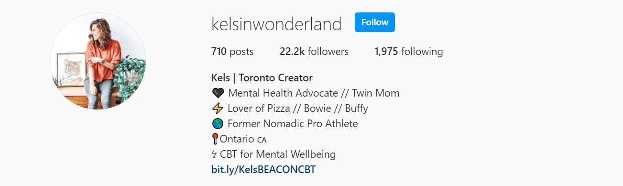View the 22.2k followers list

314,52
